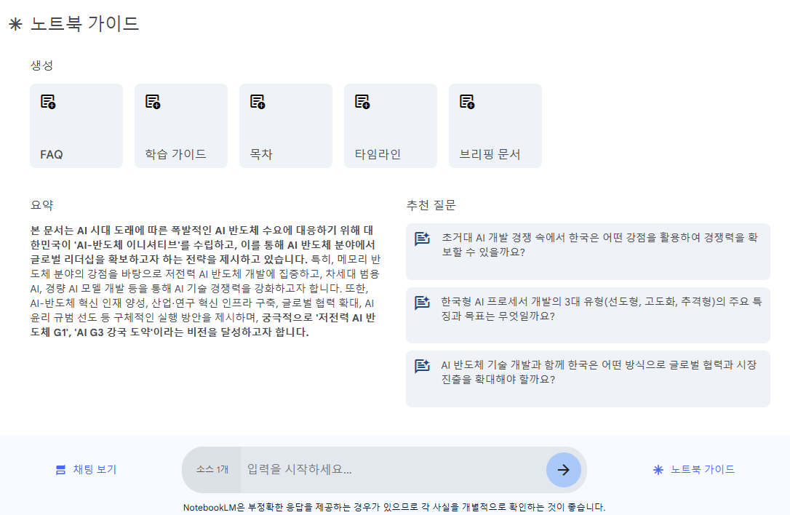The image size is (790, 515).
Task: Click the document icon on the 목차 card
Action: pyautogui.click(x=258, y=102)
